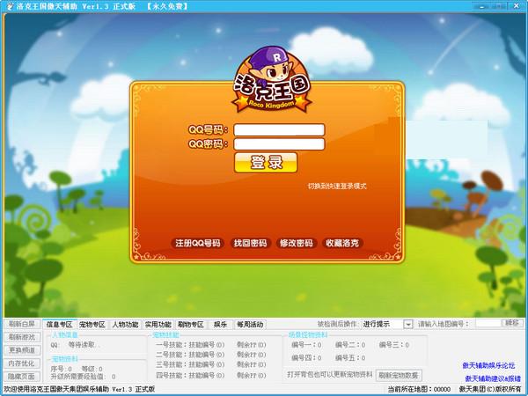The image size is (528, 396).
Task: Select the 娱乐 tab
Action: (220, 325)
